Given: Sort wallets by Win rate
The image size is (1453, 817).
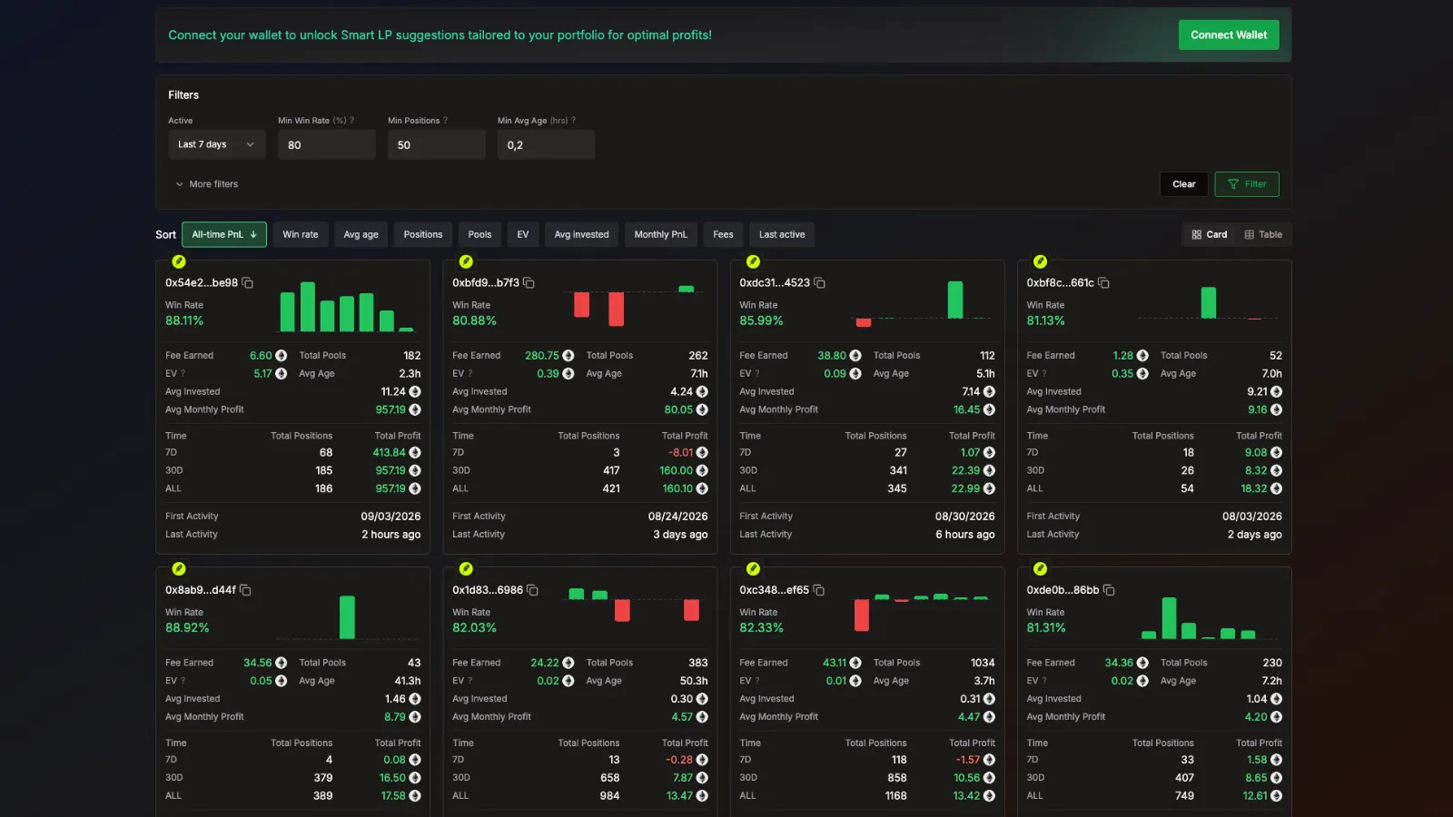Looking at the screenshot, I should (301, 235).
